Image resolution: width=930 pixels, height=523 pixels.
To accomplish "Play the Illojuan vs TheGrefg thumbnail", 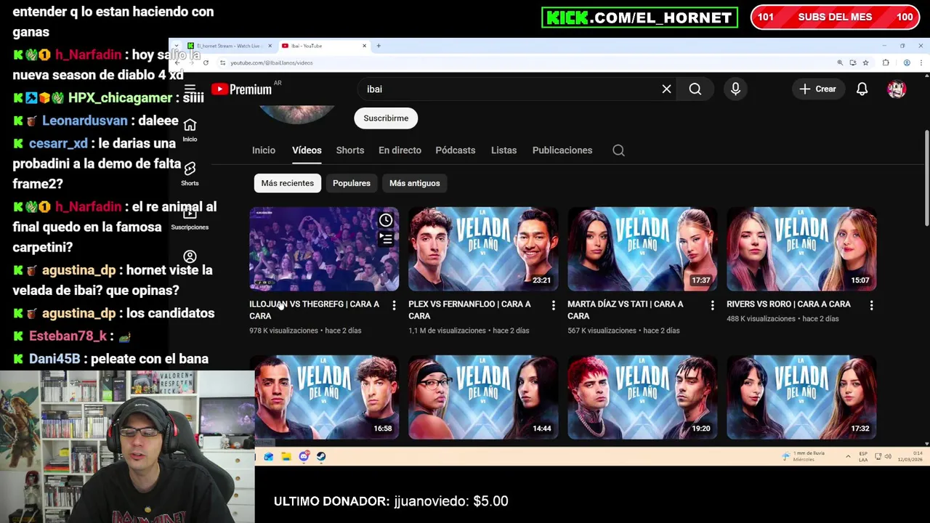I will [324, 249].
